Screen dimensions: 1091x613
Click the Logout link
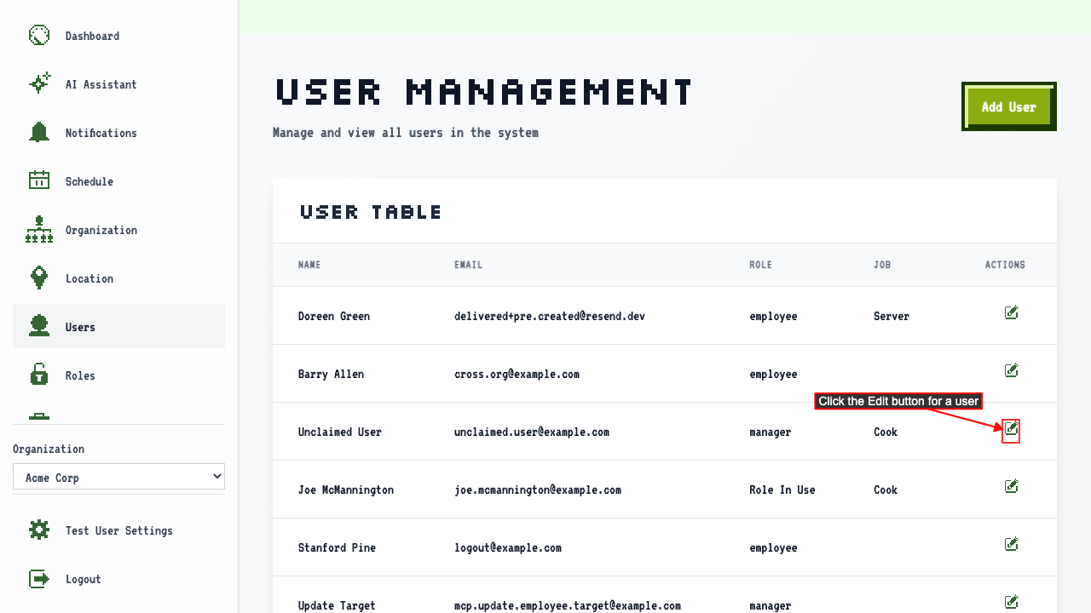118,579
